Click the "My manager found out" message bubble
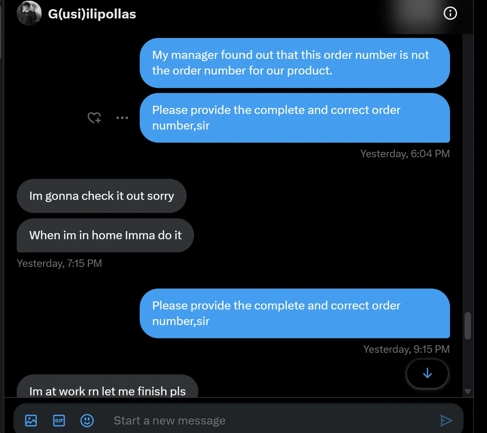Screen dimensions: 487x433 [294, 63]
